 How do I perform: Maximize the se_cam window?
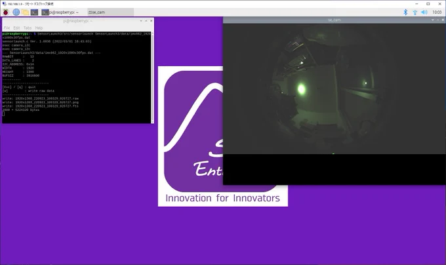[438, 20]
